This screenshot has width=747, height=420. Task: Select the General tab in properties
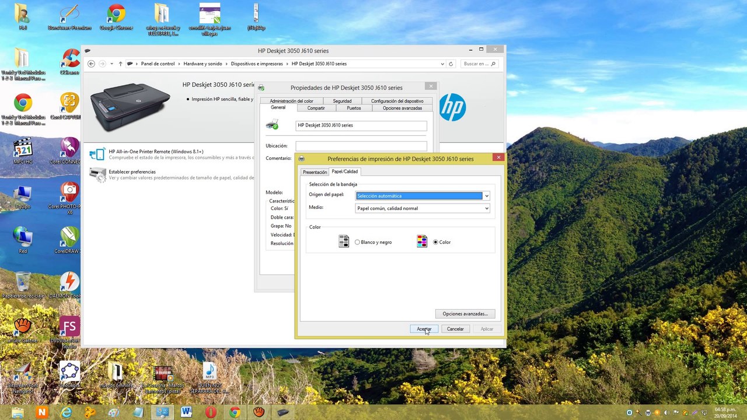point(278,108)
